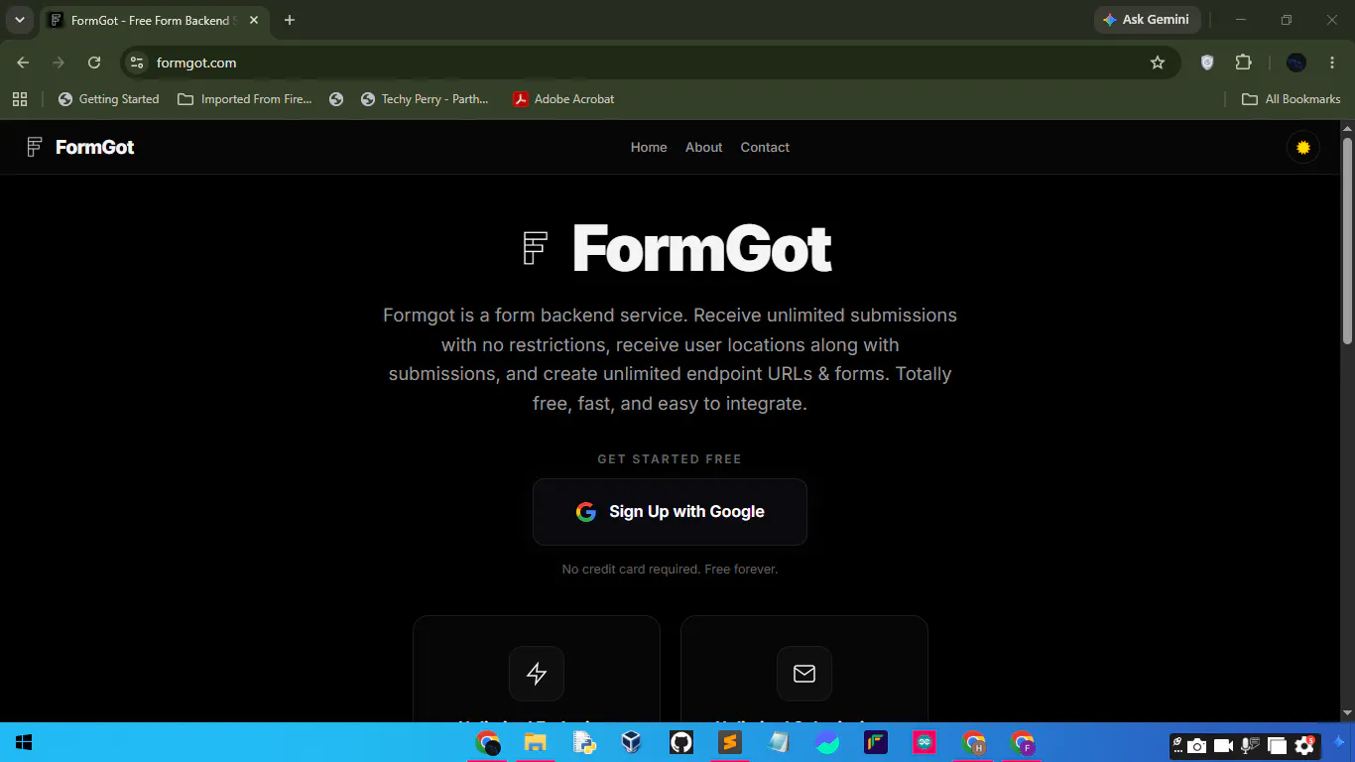Open the tray settings gear with badge
The height and width of the screenshot is (762, 1355).
click(1304, 745)
